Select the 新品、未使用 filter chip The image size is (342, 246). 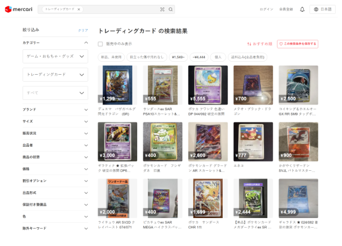[111, 57]
